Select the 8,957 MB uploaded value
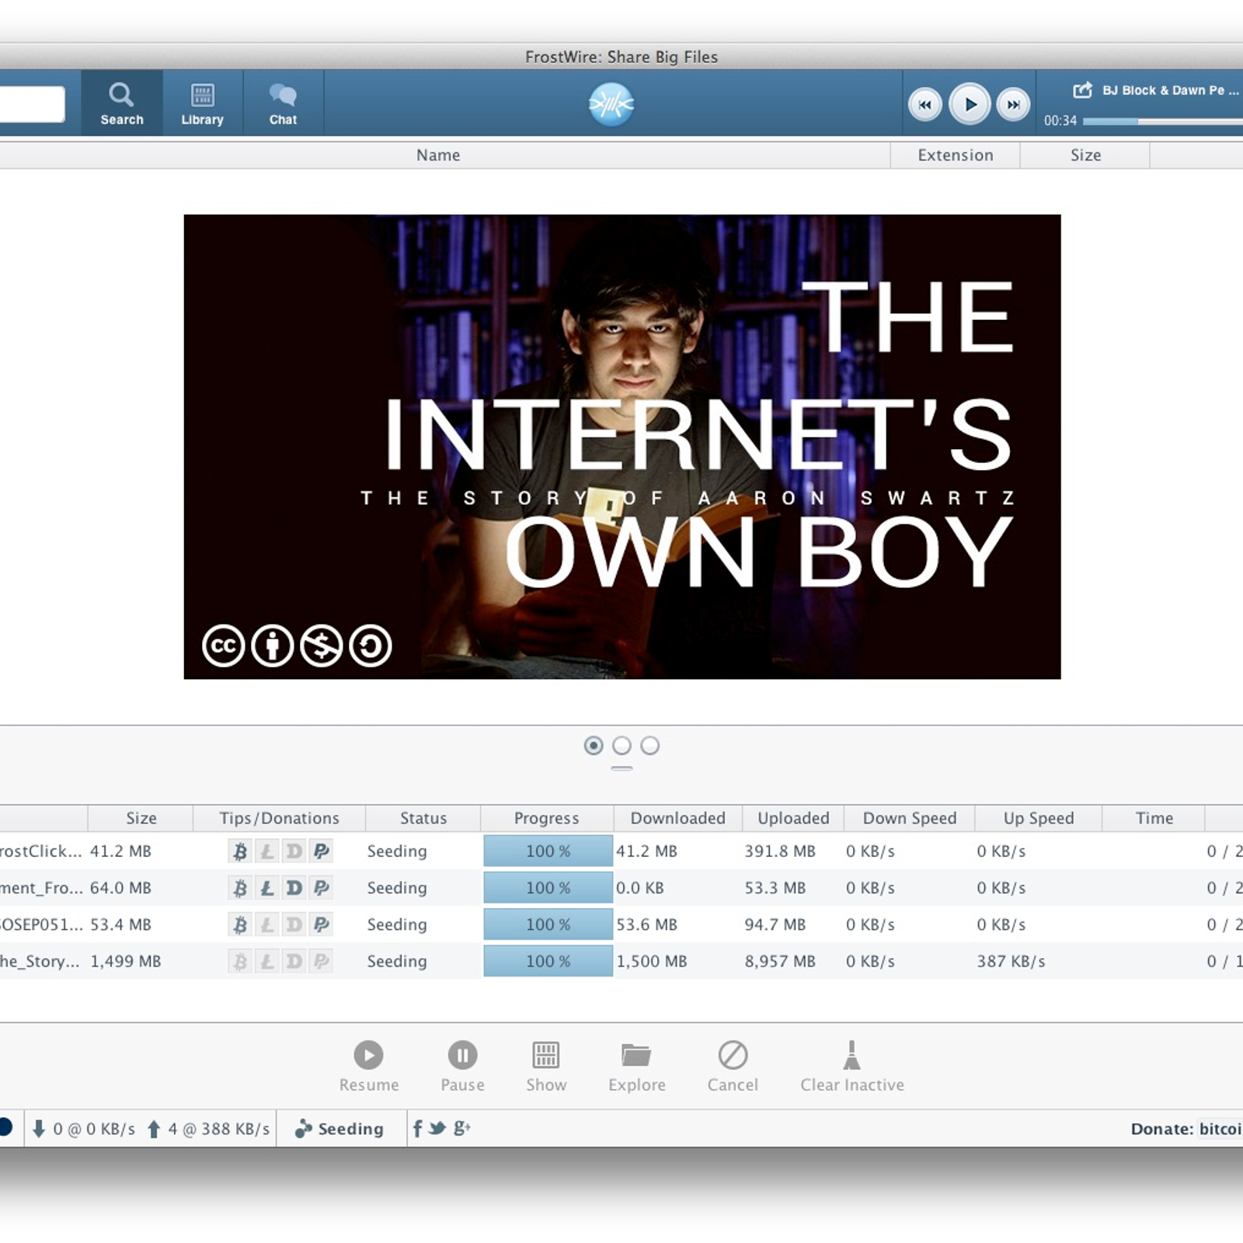Viewport: 1243px width, 1243px height. tap(780, 962)
